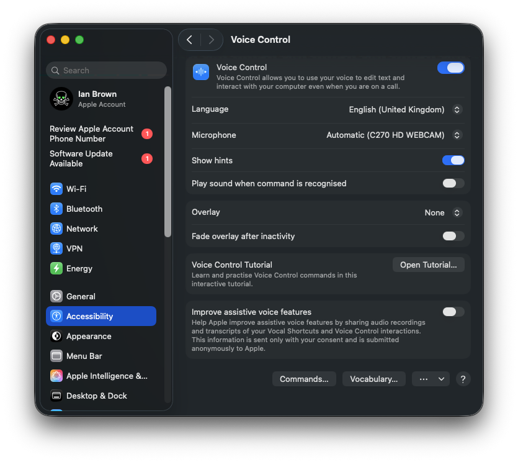Image resolution: width=518 pixels, height=462 pixels.
Task: Expand the chevron beside the ellipsis button
Action: pyautogui.click(x=441, y=379)
